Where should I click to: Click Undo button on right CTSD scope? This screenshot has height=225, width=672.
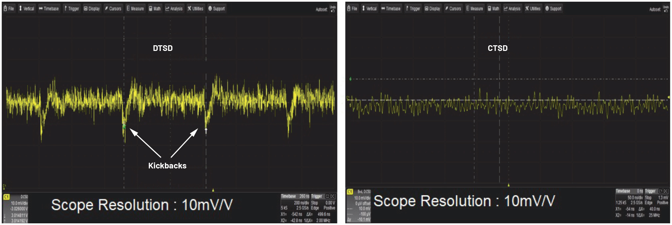(x=666, y=9)
